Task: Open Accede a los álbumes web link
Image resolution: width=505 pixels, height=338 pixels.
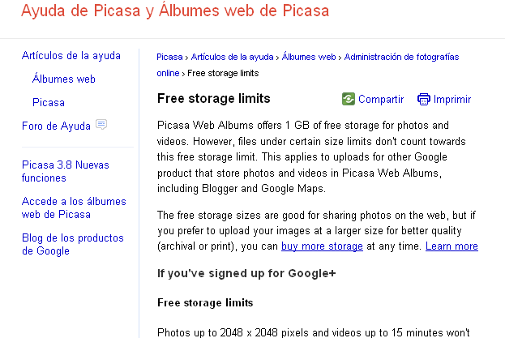Action: coord(74,208)
